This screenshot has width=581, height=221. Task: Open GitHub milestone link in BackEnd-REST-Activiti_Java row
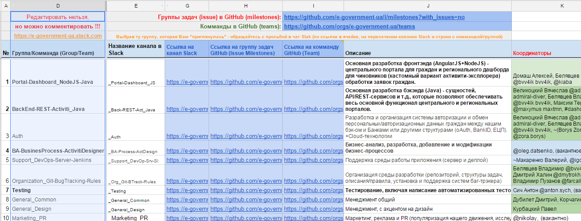[x=246, y=109]
